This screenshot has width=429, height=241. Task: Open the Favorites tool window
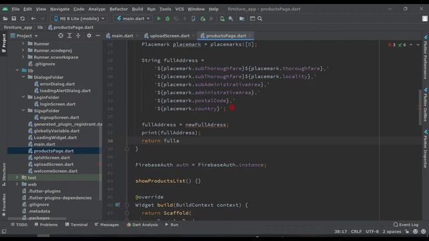(x=3, y=205)
